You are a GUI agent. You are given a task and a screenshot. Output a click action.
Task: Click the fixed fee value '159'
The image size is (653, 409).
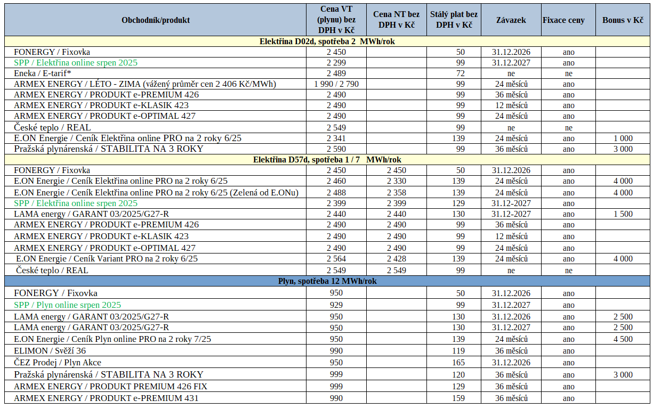point(458,398)
